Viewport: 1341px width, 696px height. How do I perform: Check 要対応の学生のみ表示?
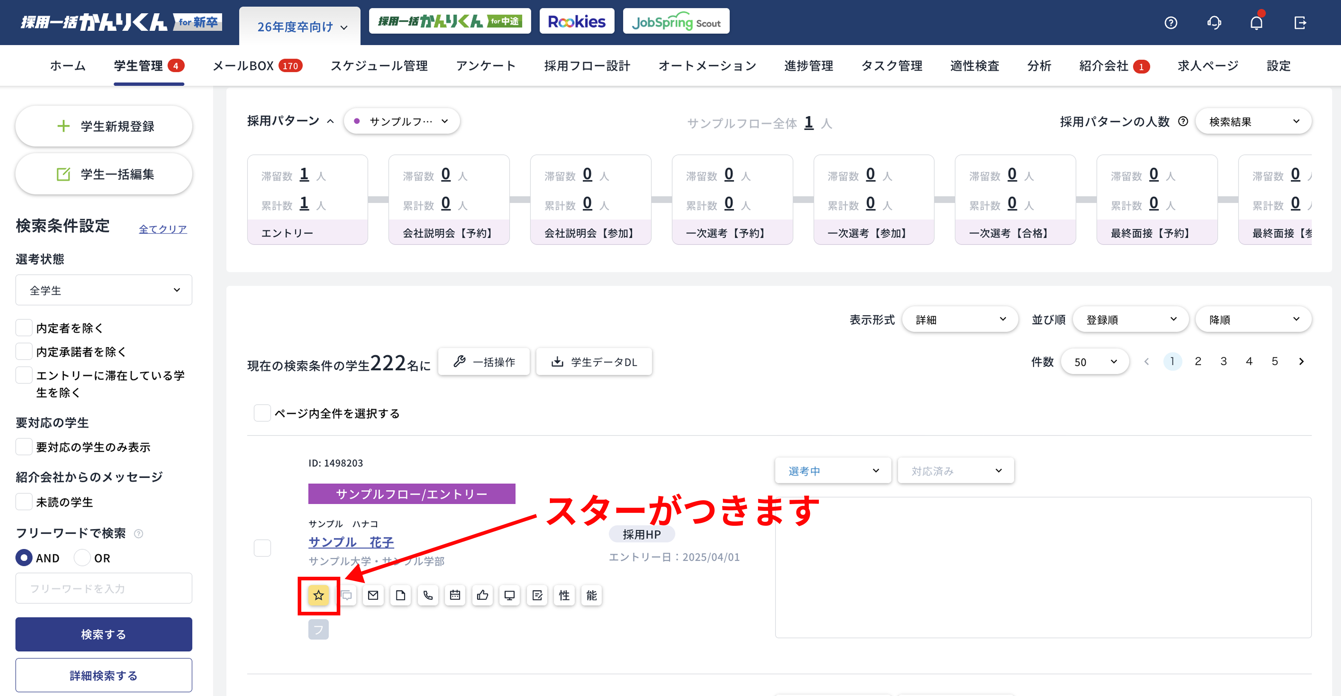tap(23, 446)
